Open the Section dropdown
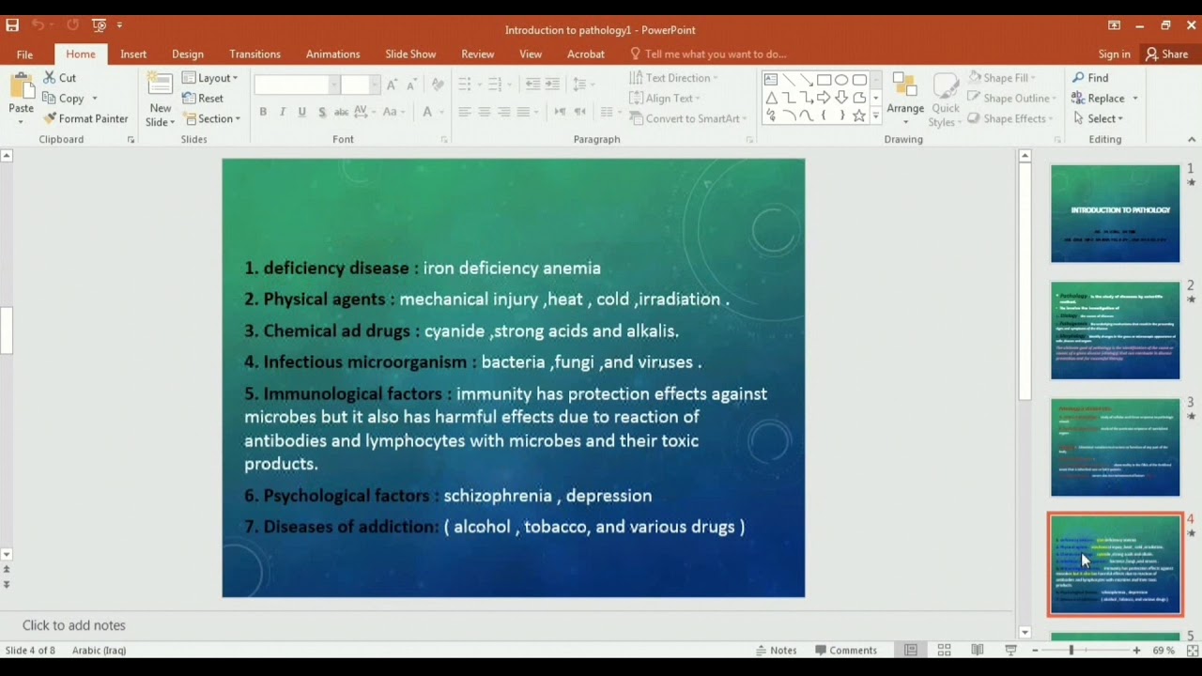 [x=212, y=118]
